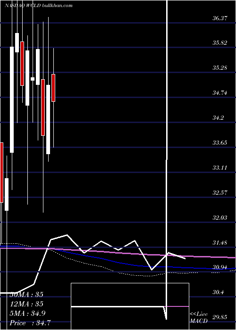
Task: Select the 34.2 price axis label
Action: 218,118
